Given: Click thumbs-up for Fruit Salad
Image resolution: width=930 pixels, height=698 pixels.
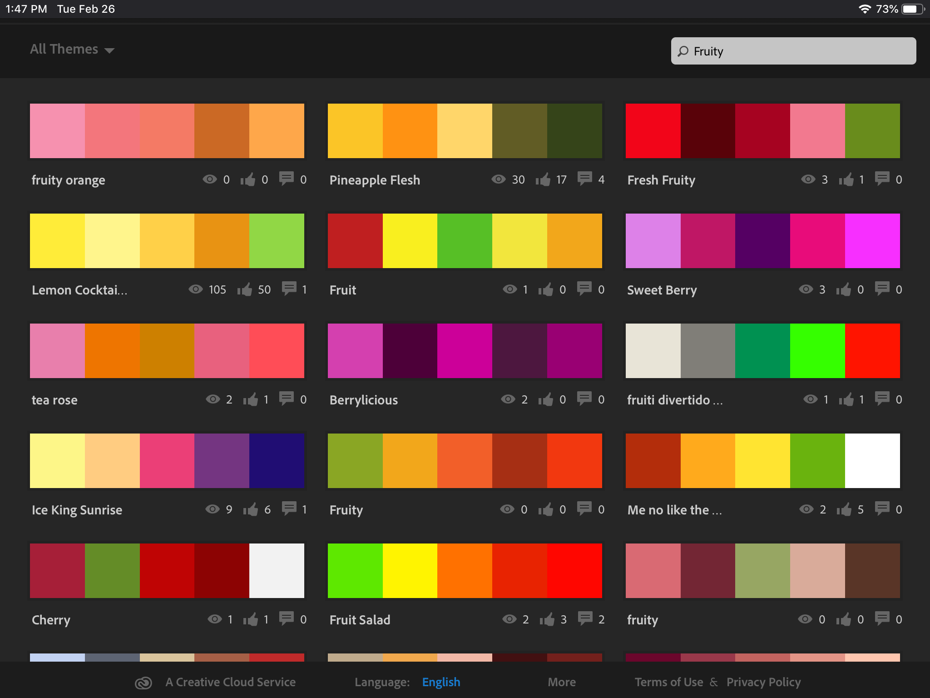Looking at the screenshot, I should 547,619.
